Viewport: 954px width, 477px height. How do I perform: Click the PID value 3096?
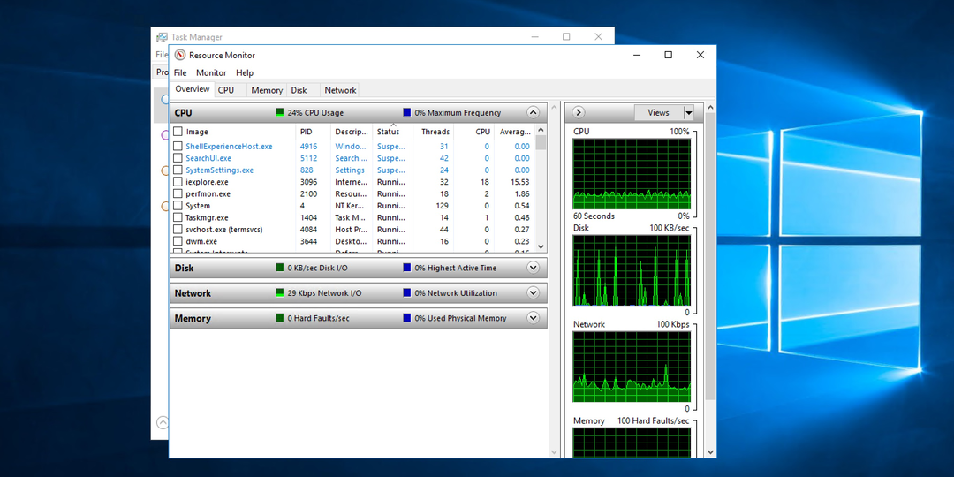[x=309, y=182]
